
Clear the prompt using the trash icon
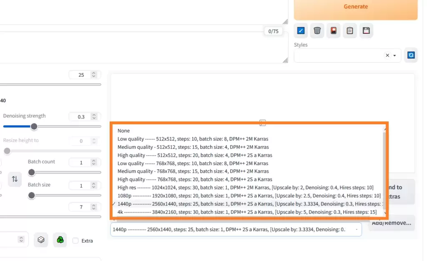317,30
